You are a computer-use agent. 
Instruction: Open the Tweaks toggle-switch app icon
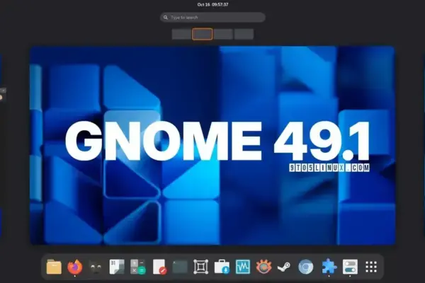pos(350,267)
